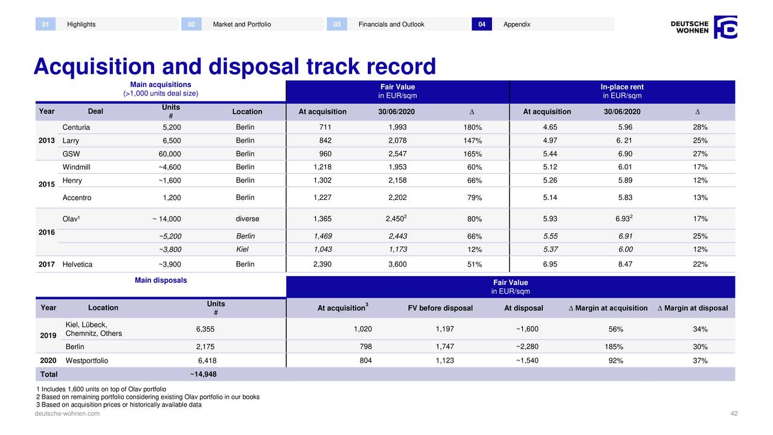Image resolution: width=773 pixels, height=435 pixels.
Task: Open the 01 Highlights section tab
Action: pyautogui.click(x=107, y=24)
